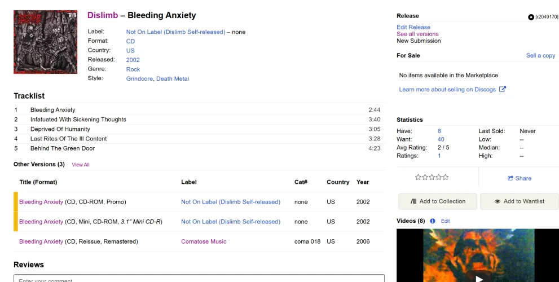Open Bleeding Anxiety Reissue Remastered version
The width and height of the screenshot is (559, 282).
point(41,241)
